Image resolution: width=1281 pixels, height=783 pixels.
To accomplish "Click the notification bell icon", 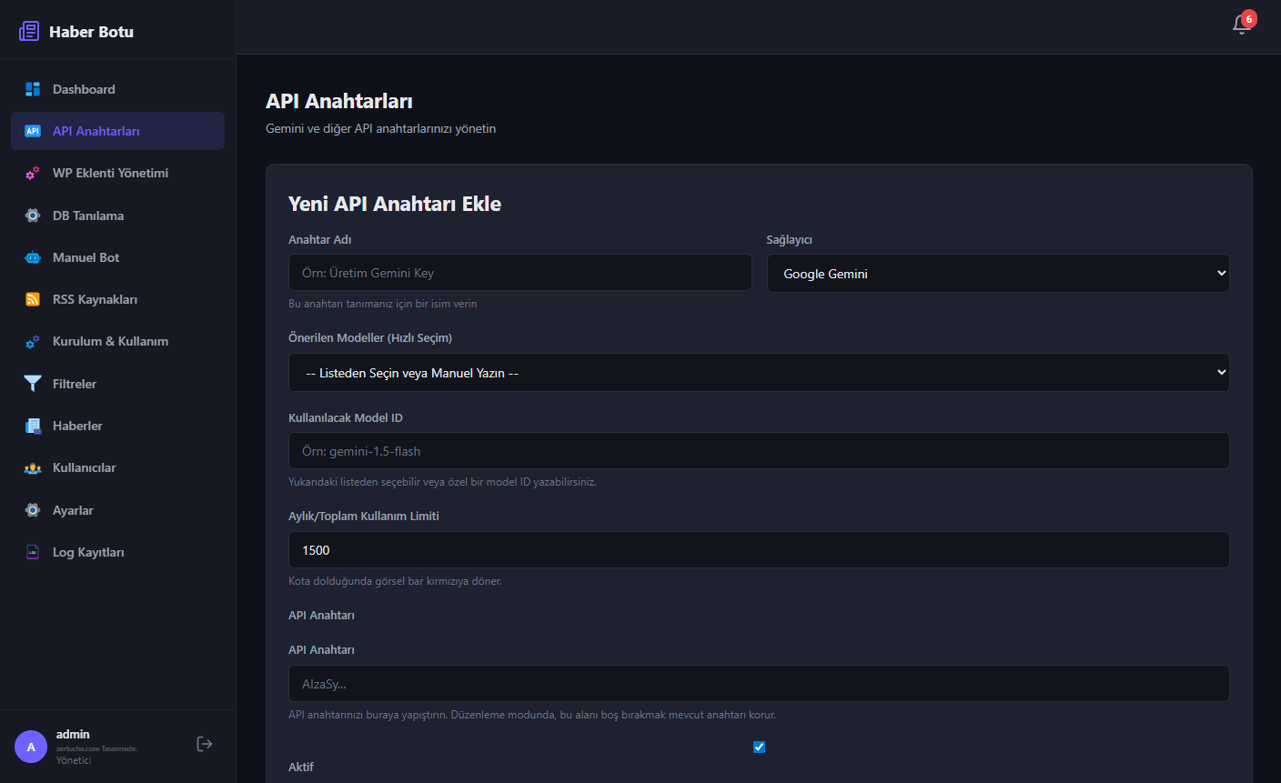I will tap(1242, 25).
